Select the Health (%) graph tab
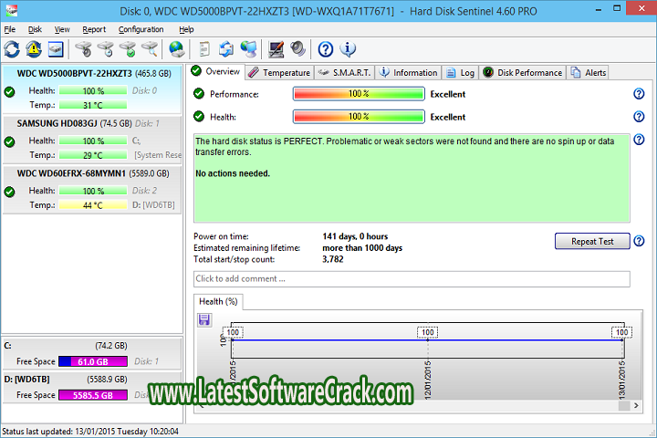 click(x=218, y=302)
